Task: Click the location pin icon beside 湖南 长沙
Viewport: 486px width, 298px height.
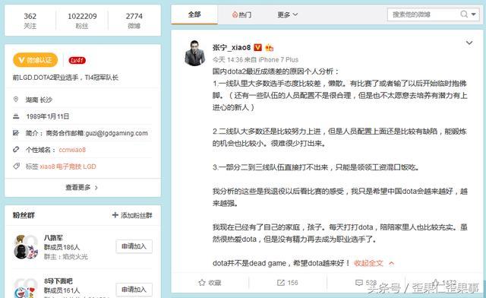Action: (x=16, y=100)
